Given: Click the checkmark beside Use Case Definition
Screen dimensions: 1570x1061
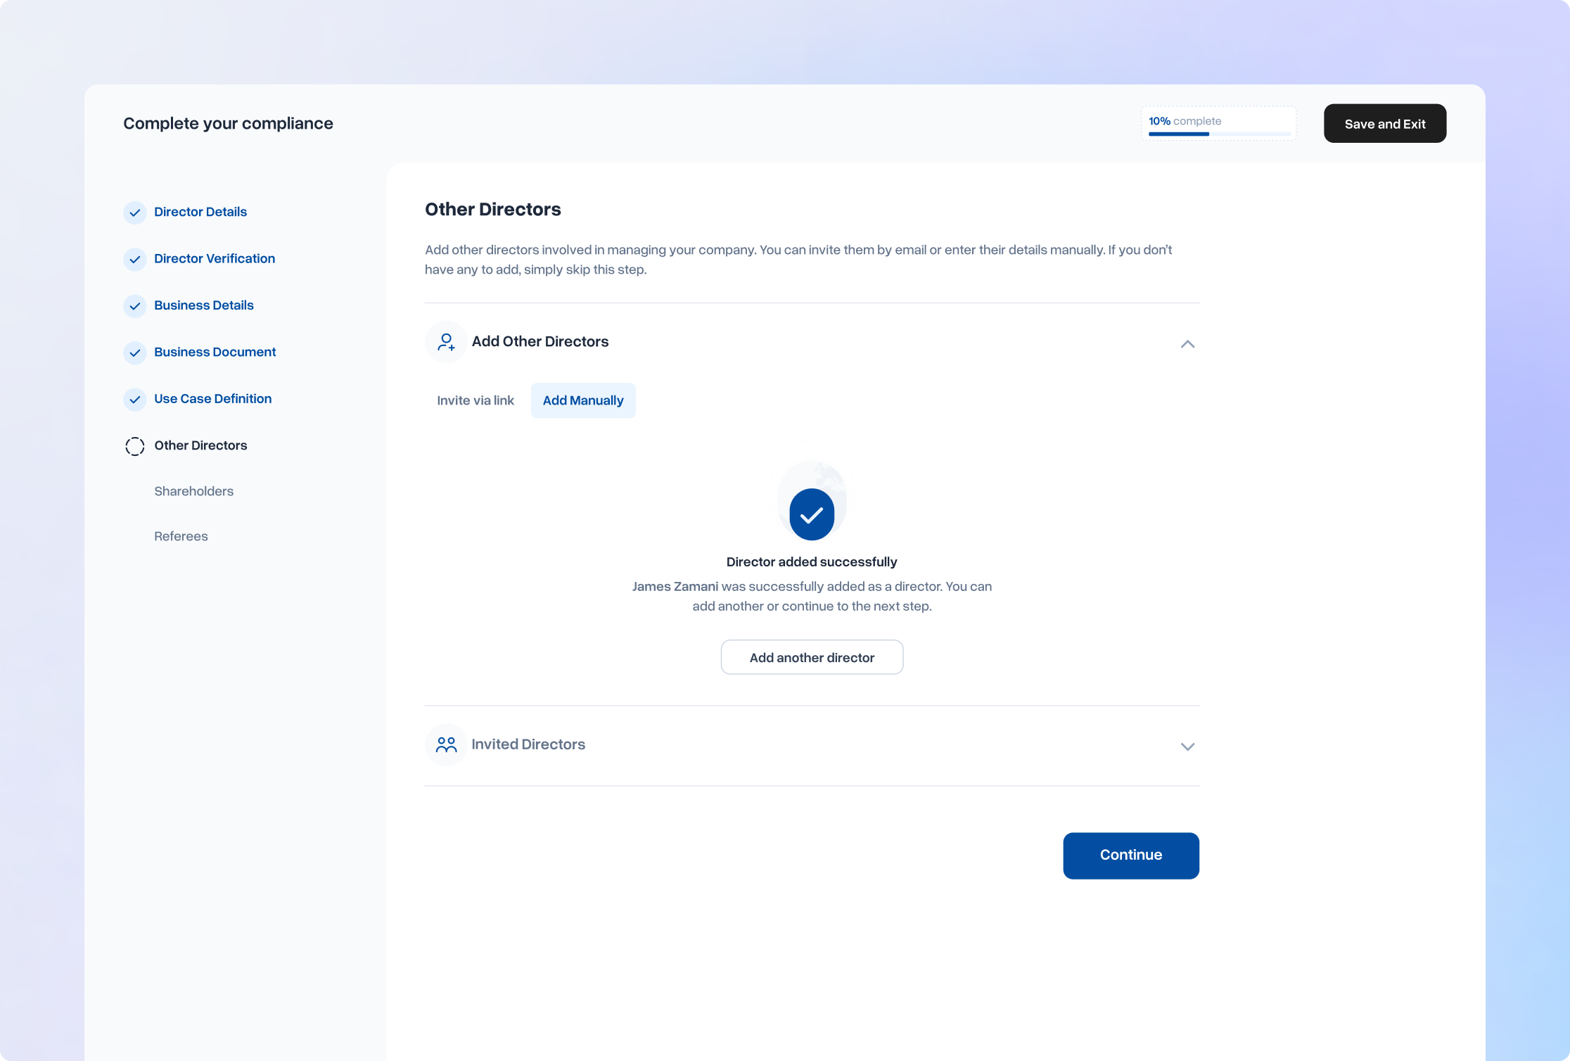Looking at the screenshot, I should 134,400.
